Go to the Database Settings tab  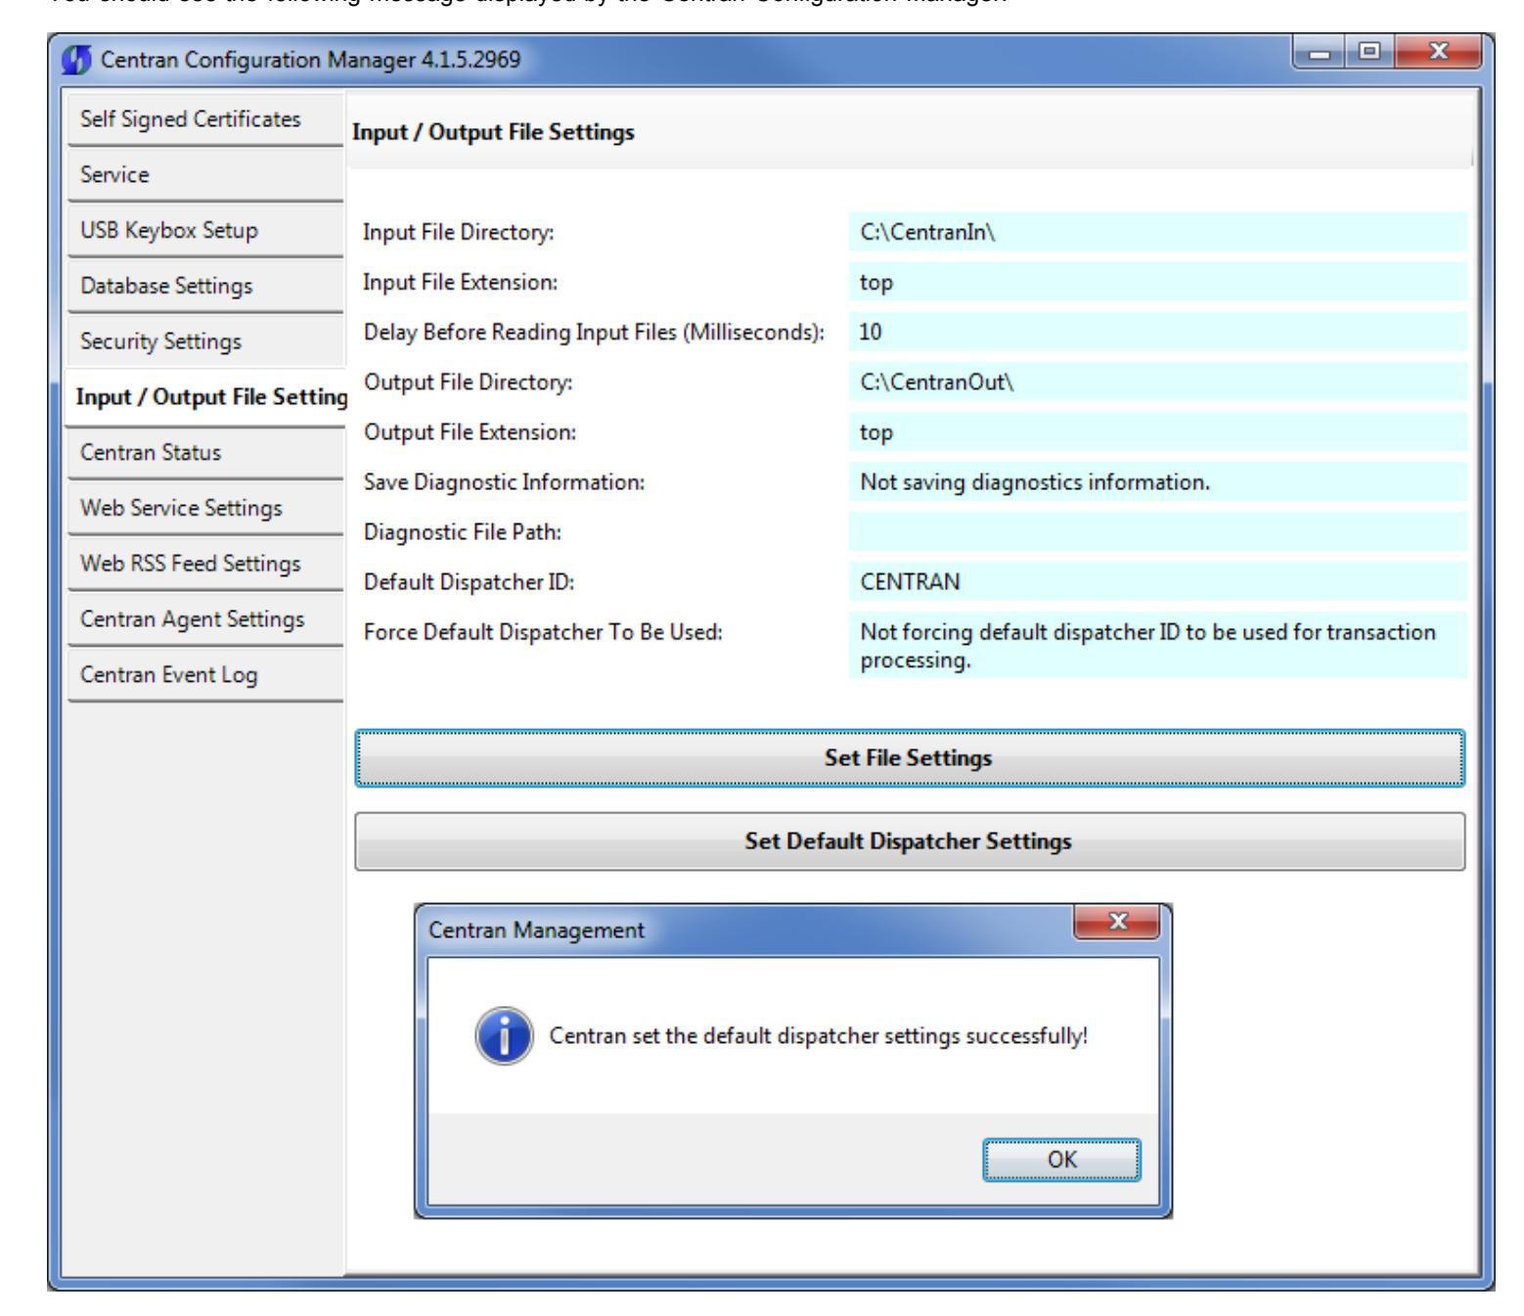pos(206,286)
